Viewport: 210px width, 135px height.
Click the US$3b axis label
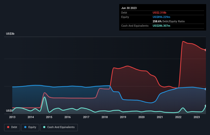10,34
